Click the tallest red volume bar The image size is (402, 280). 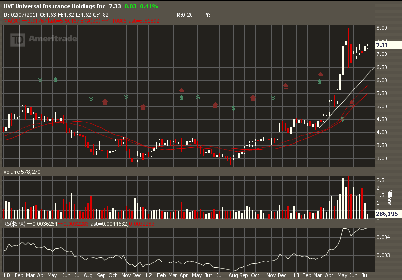pyautogui.click(x=349, y=197)
